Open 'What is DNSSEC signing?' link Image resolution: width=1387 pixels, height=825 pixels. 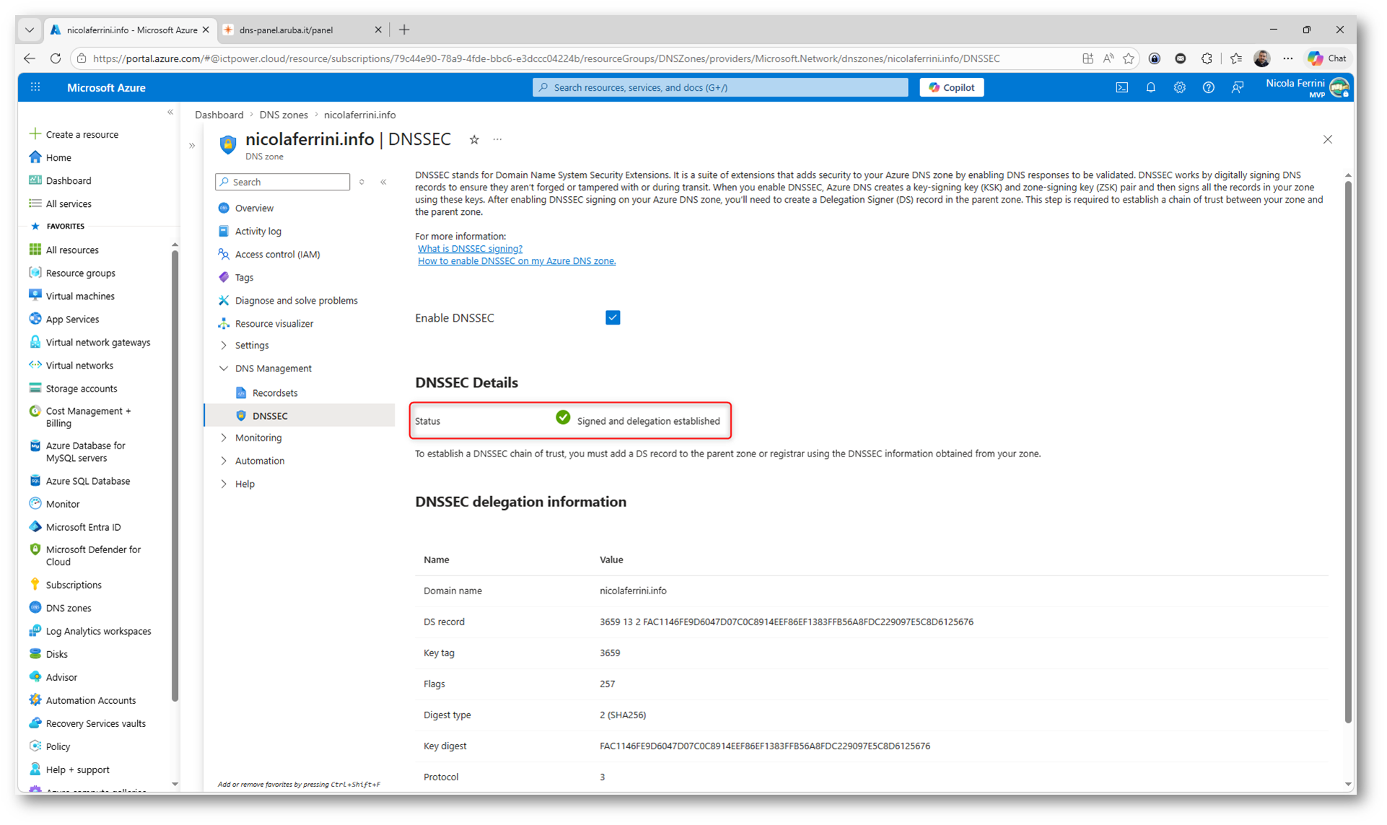click(x=470, y=249)
